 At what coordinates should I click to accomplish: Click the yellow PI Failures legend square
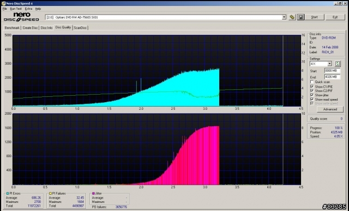click(50, 194)
